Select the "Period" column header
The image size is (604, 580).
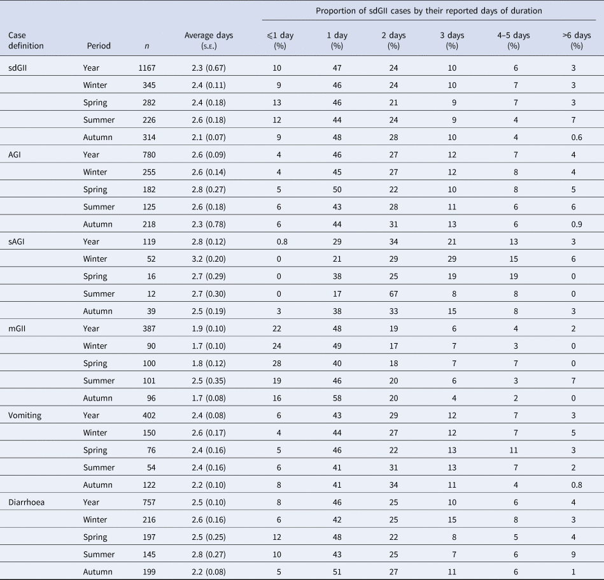[x=99, y=46]
